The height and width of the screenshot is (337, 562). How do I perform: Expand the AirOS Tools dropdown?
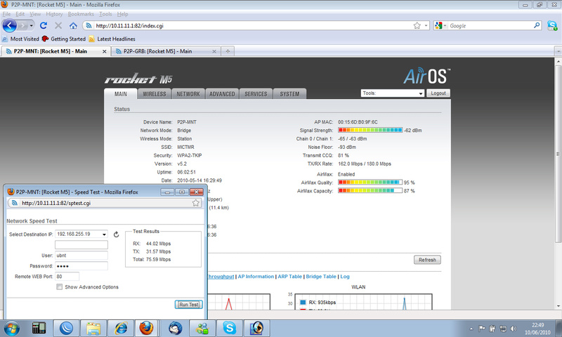393,93
